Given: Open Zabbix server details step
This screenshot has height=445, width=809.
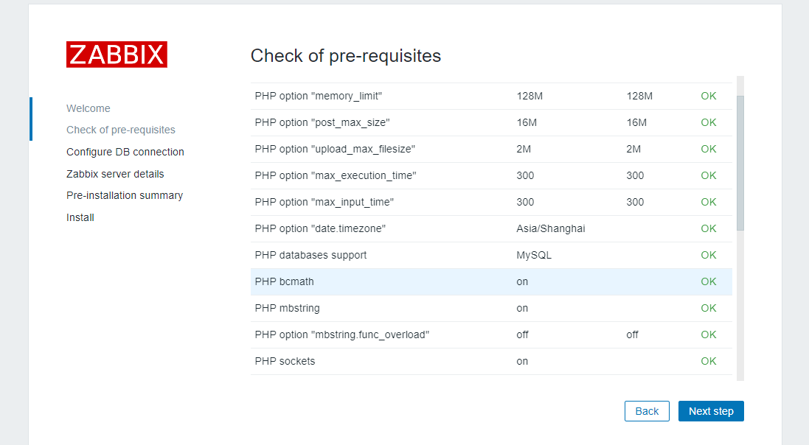Looking at the screenshot, I should 115,174.
